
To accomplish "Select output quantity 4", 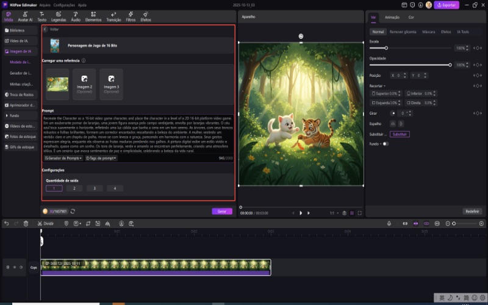I will coord(115,188).
